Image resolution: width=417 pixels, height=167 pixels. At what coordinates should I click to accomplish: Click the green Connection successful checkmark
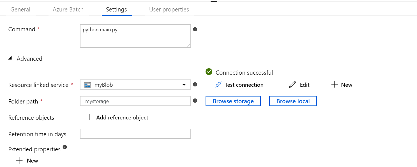tap(209, 72)
